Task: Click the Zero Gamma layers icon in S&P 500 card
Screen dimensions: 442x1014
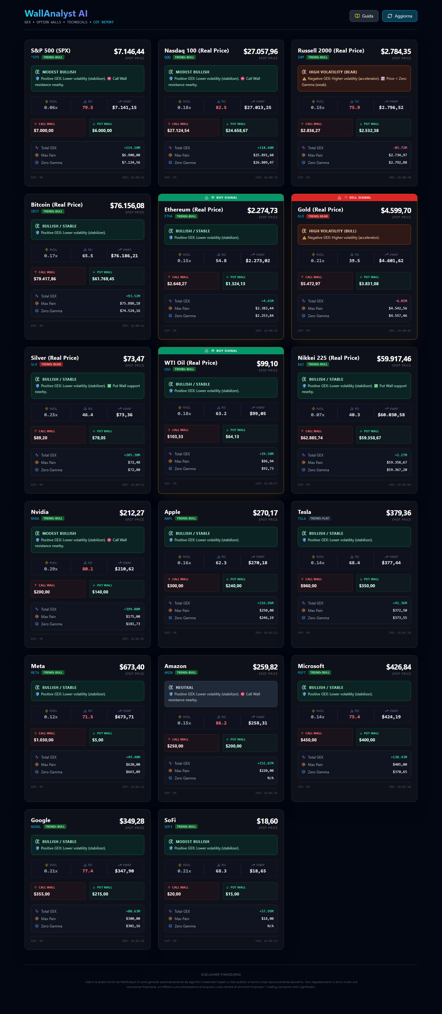Action: click(37, 163)
